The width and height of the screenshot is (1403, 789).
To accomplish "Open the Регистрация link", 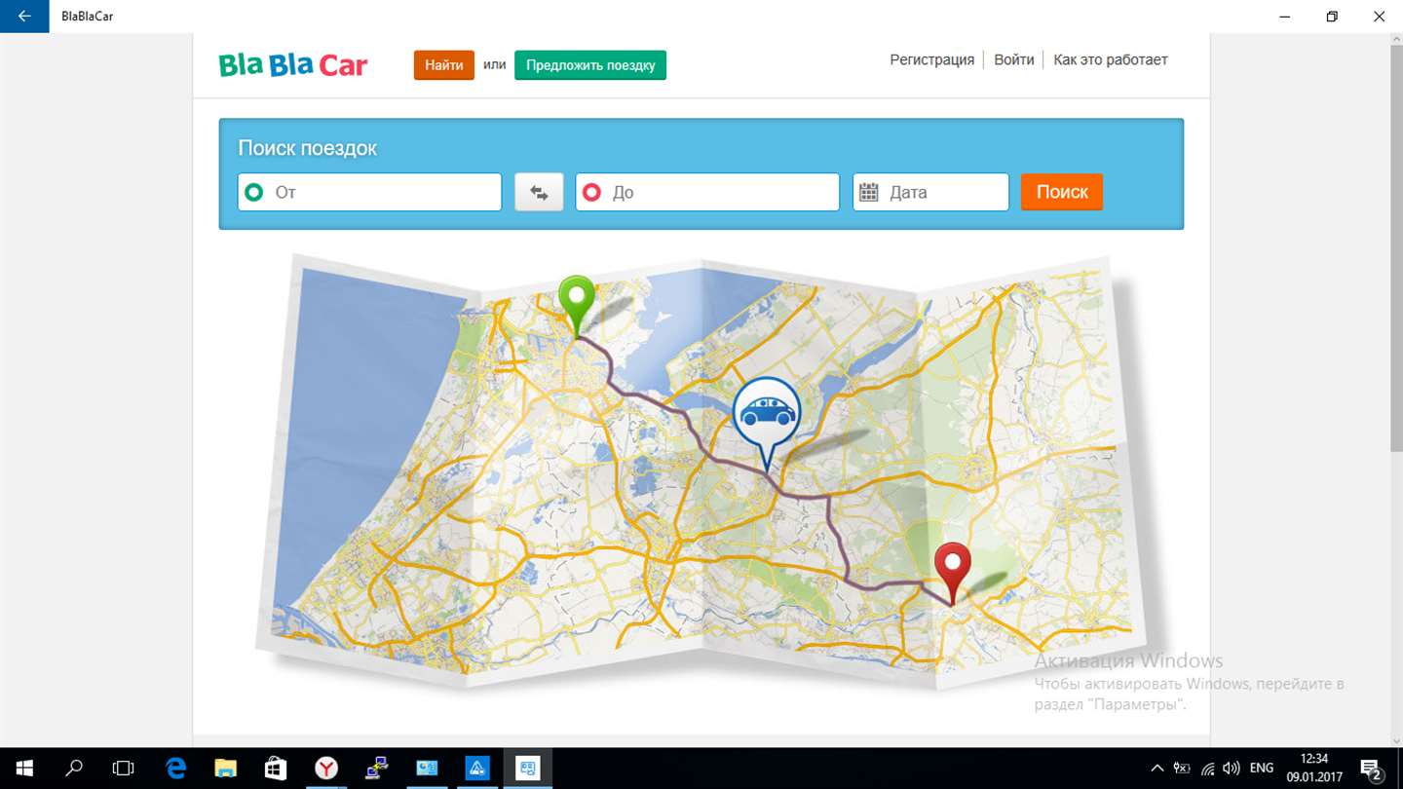I will [x=931, y=59].
